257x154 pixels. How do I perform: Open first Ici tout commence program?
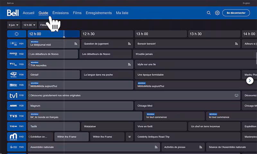coord(174,116)
